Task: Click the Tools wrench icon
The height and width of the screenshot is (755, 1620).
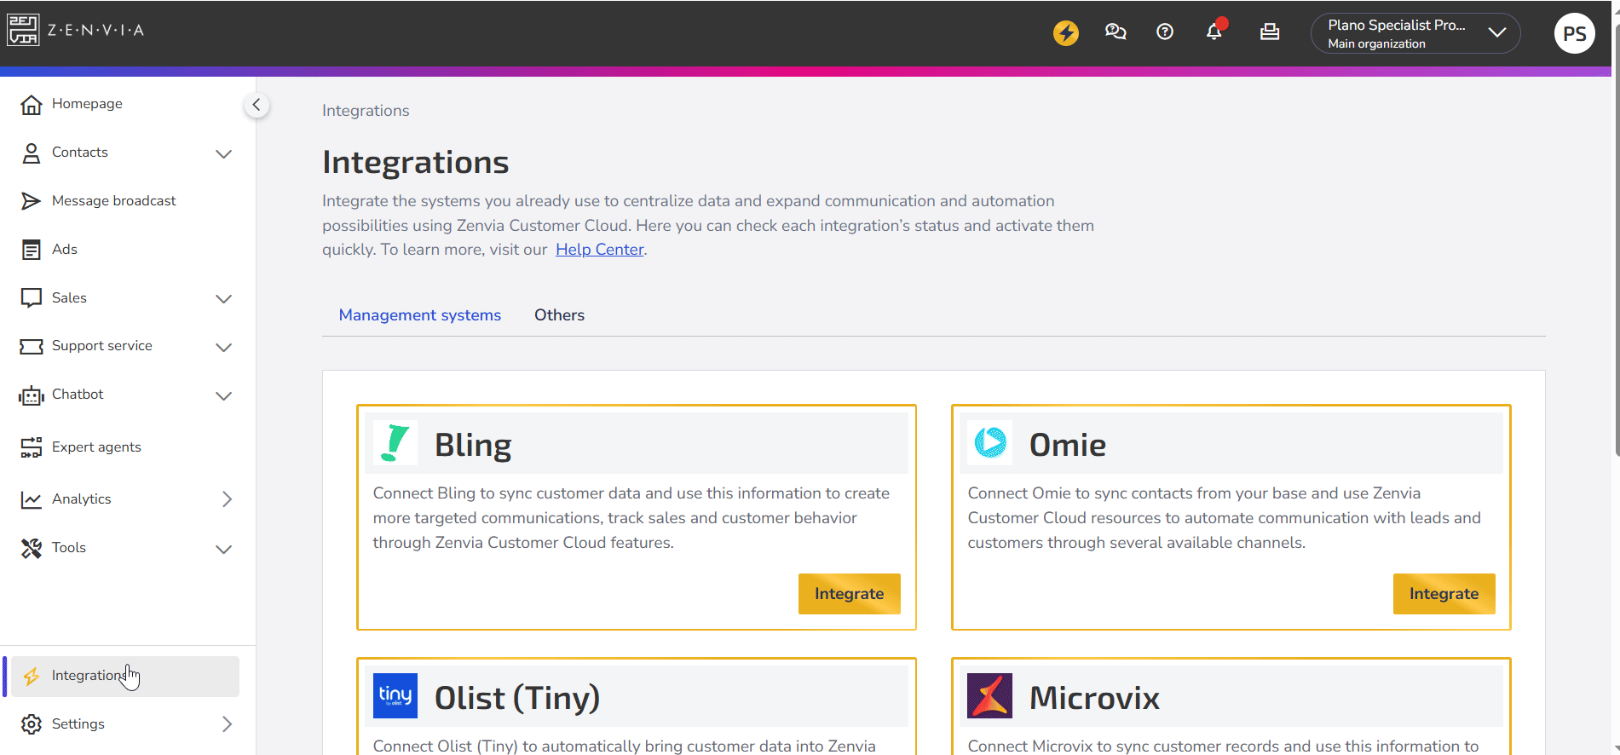Action: pyautogui.click(x=32, y=548)
